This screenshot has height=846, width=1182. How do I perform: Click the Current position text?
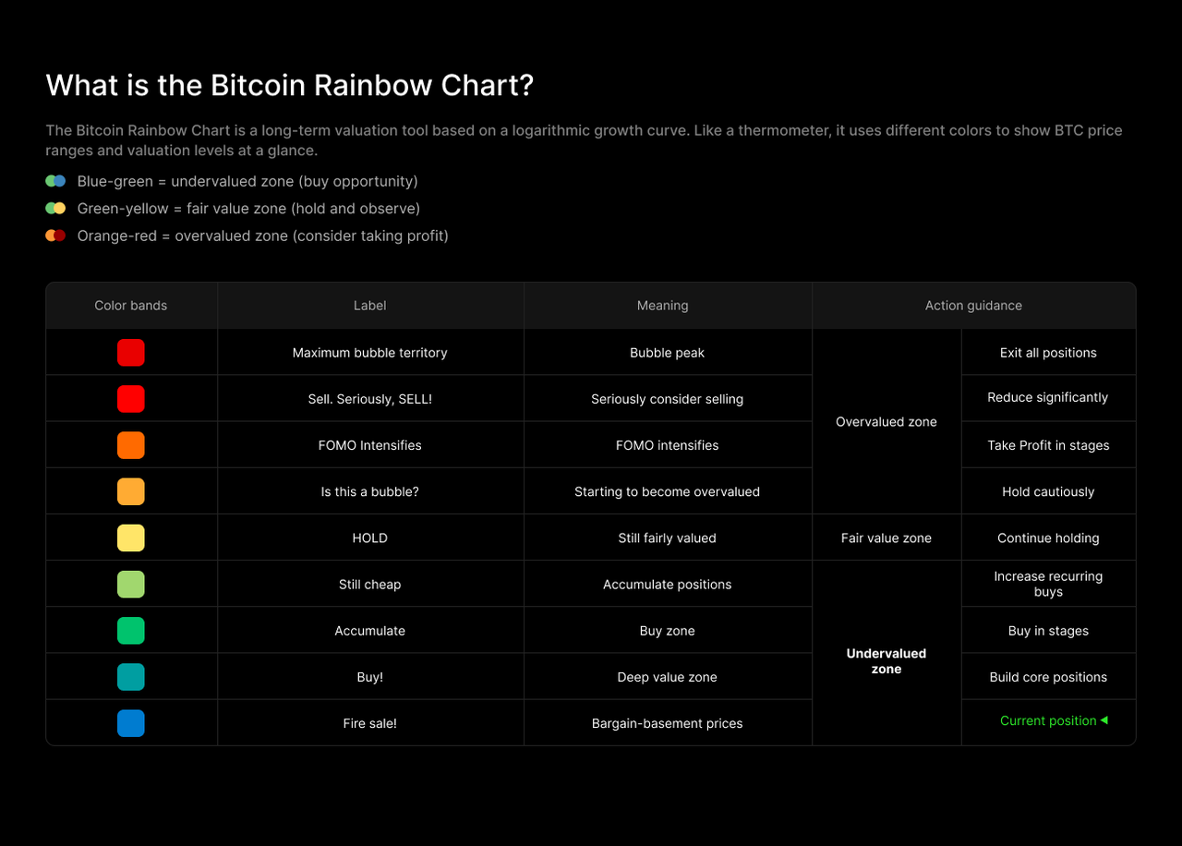[1048, 720]
